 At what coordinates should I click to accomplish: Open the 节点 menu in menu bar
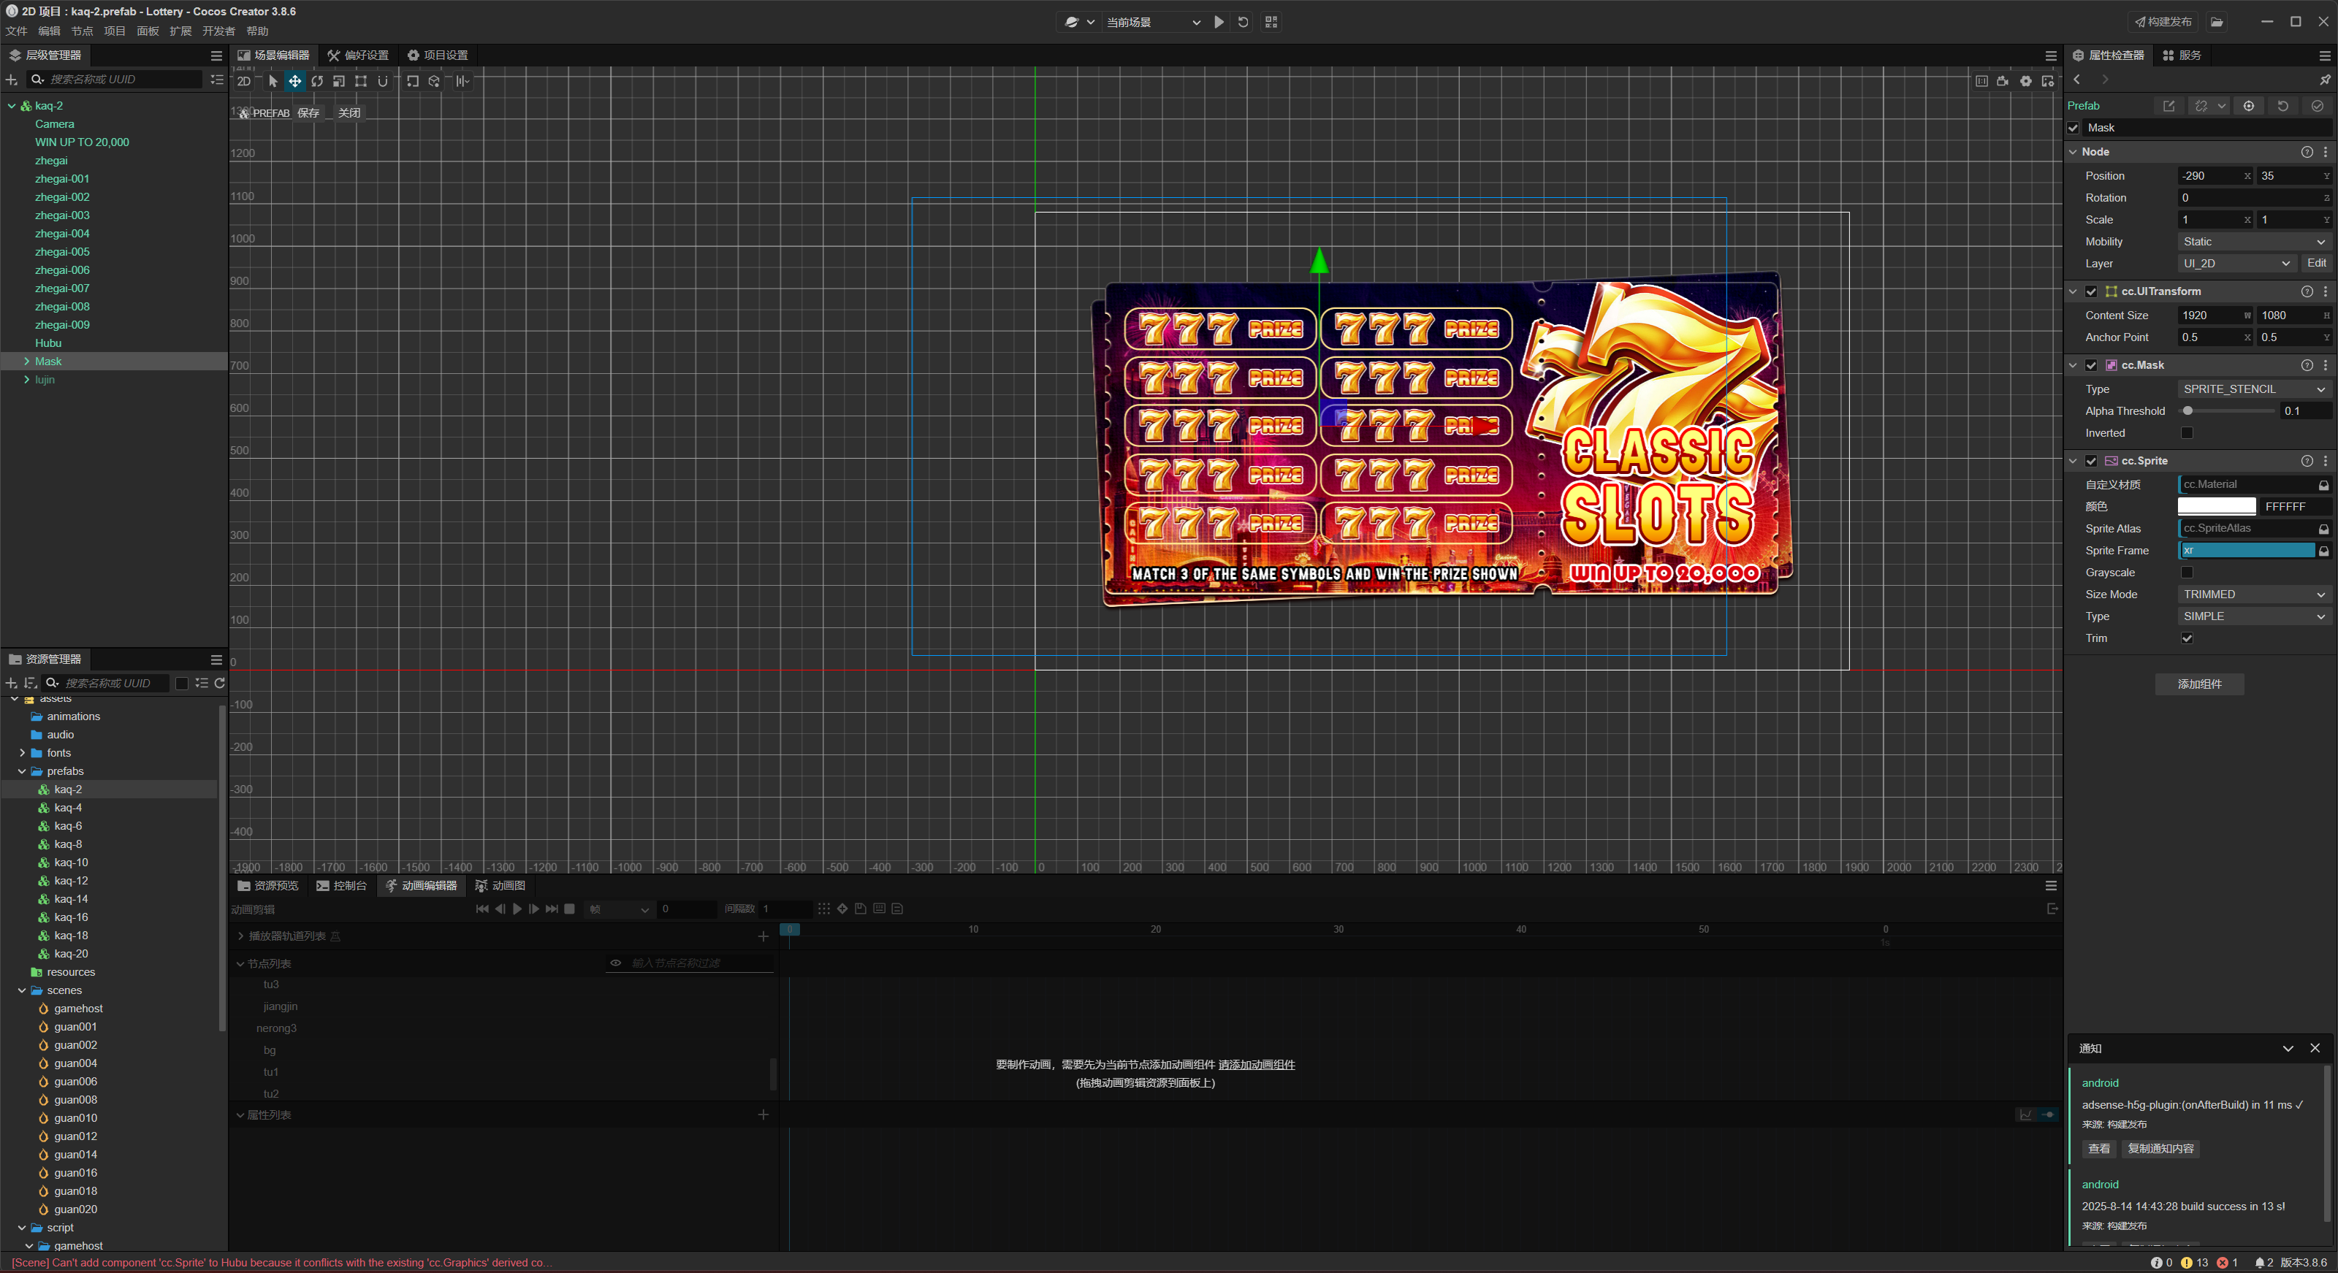click(82, 31)
